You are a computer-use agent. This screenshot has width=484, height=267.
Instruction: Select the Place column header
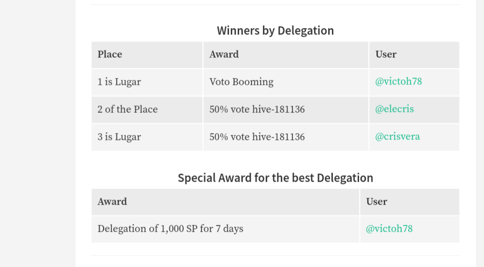[x=147, y=55]
